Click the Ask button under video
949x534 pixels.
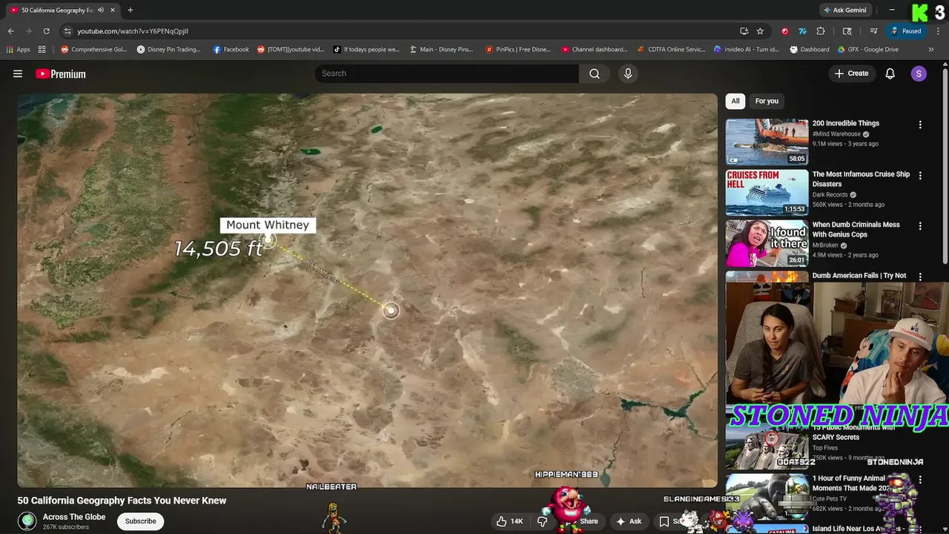pos(629,521)
